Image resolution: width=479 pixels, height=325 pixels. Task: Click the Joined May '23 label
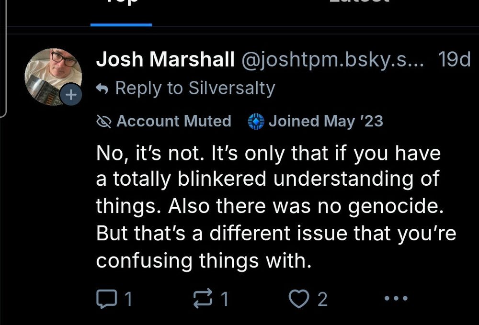point(326,121)
